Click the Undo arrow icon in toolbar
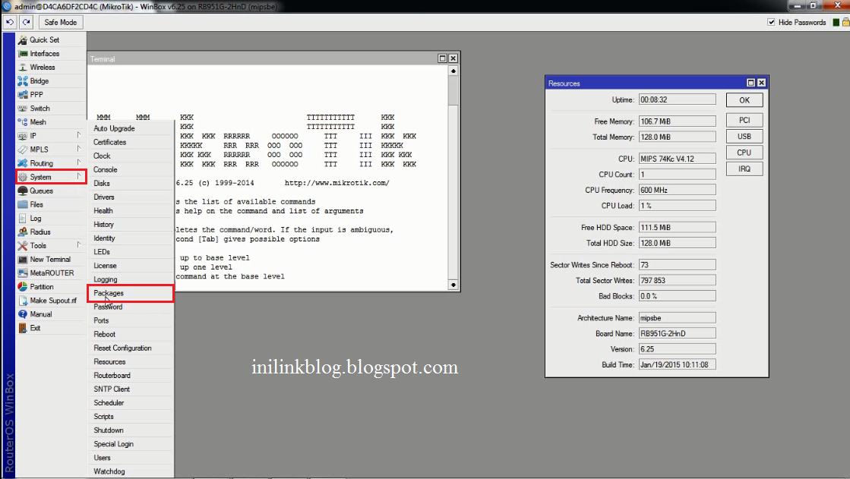Screen dimensions: 850x479 pyautogui.click(x=10, y=22)
